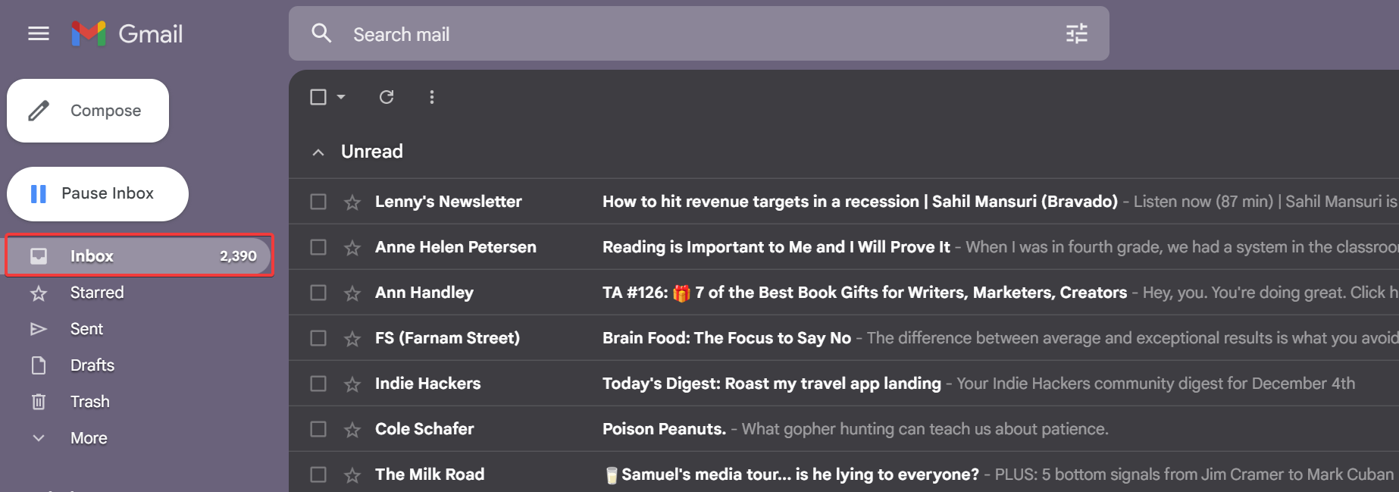Click the Compose pencil icon
1399x492 pixels.
pos(39,111)
